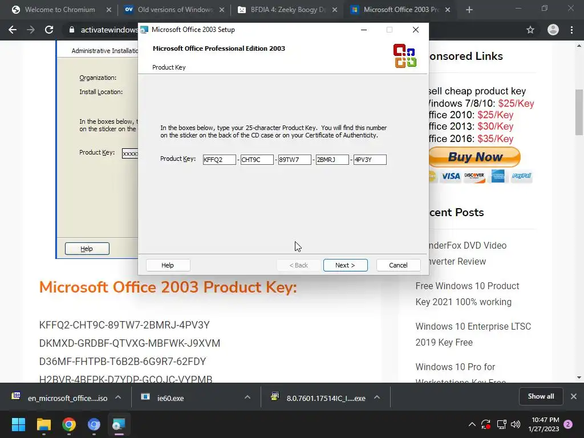Open Free Windows 10 Product Key 2021 link
Viewport: 584px width, 438px height.
click(467, 294)
